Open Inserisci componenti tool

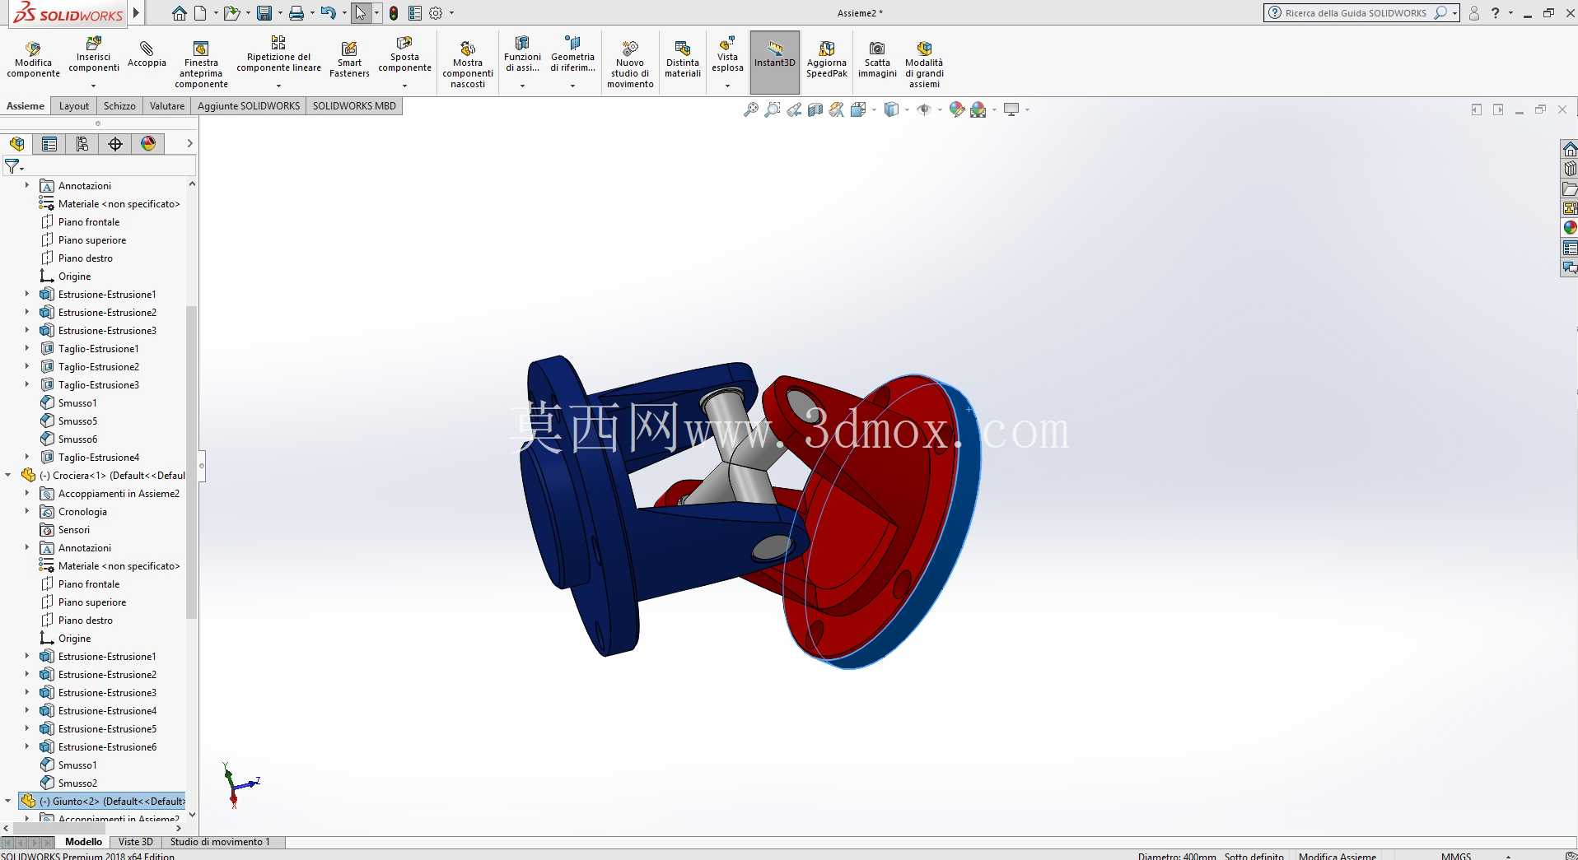tap(93, 55)
